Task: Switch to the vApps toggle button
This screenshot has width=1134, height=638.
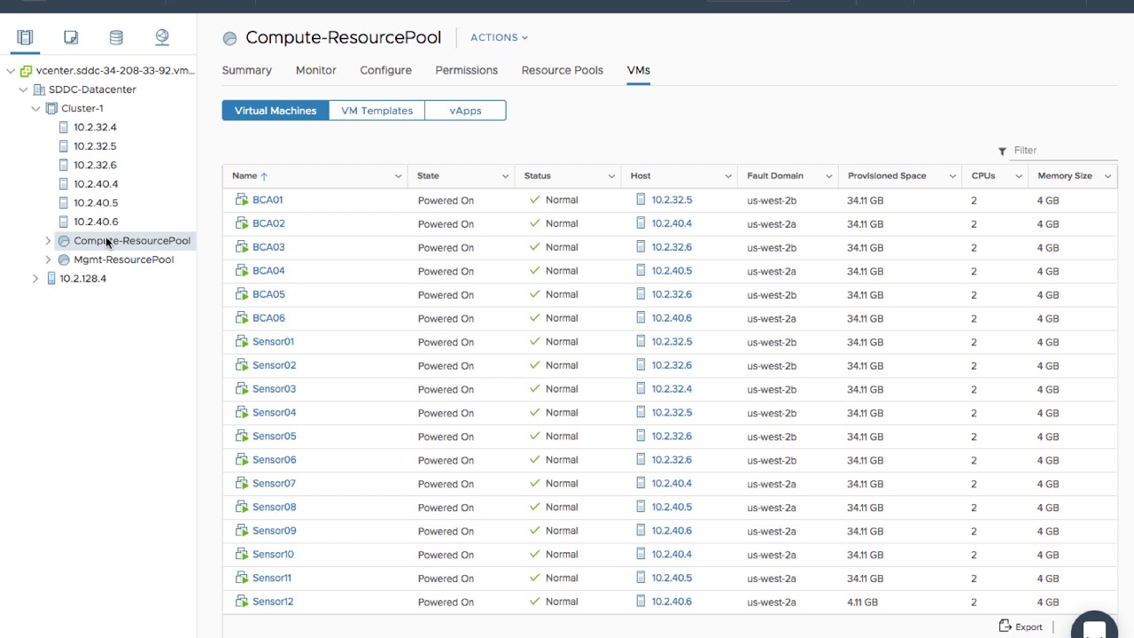Action: (x=465, y=111)
